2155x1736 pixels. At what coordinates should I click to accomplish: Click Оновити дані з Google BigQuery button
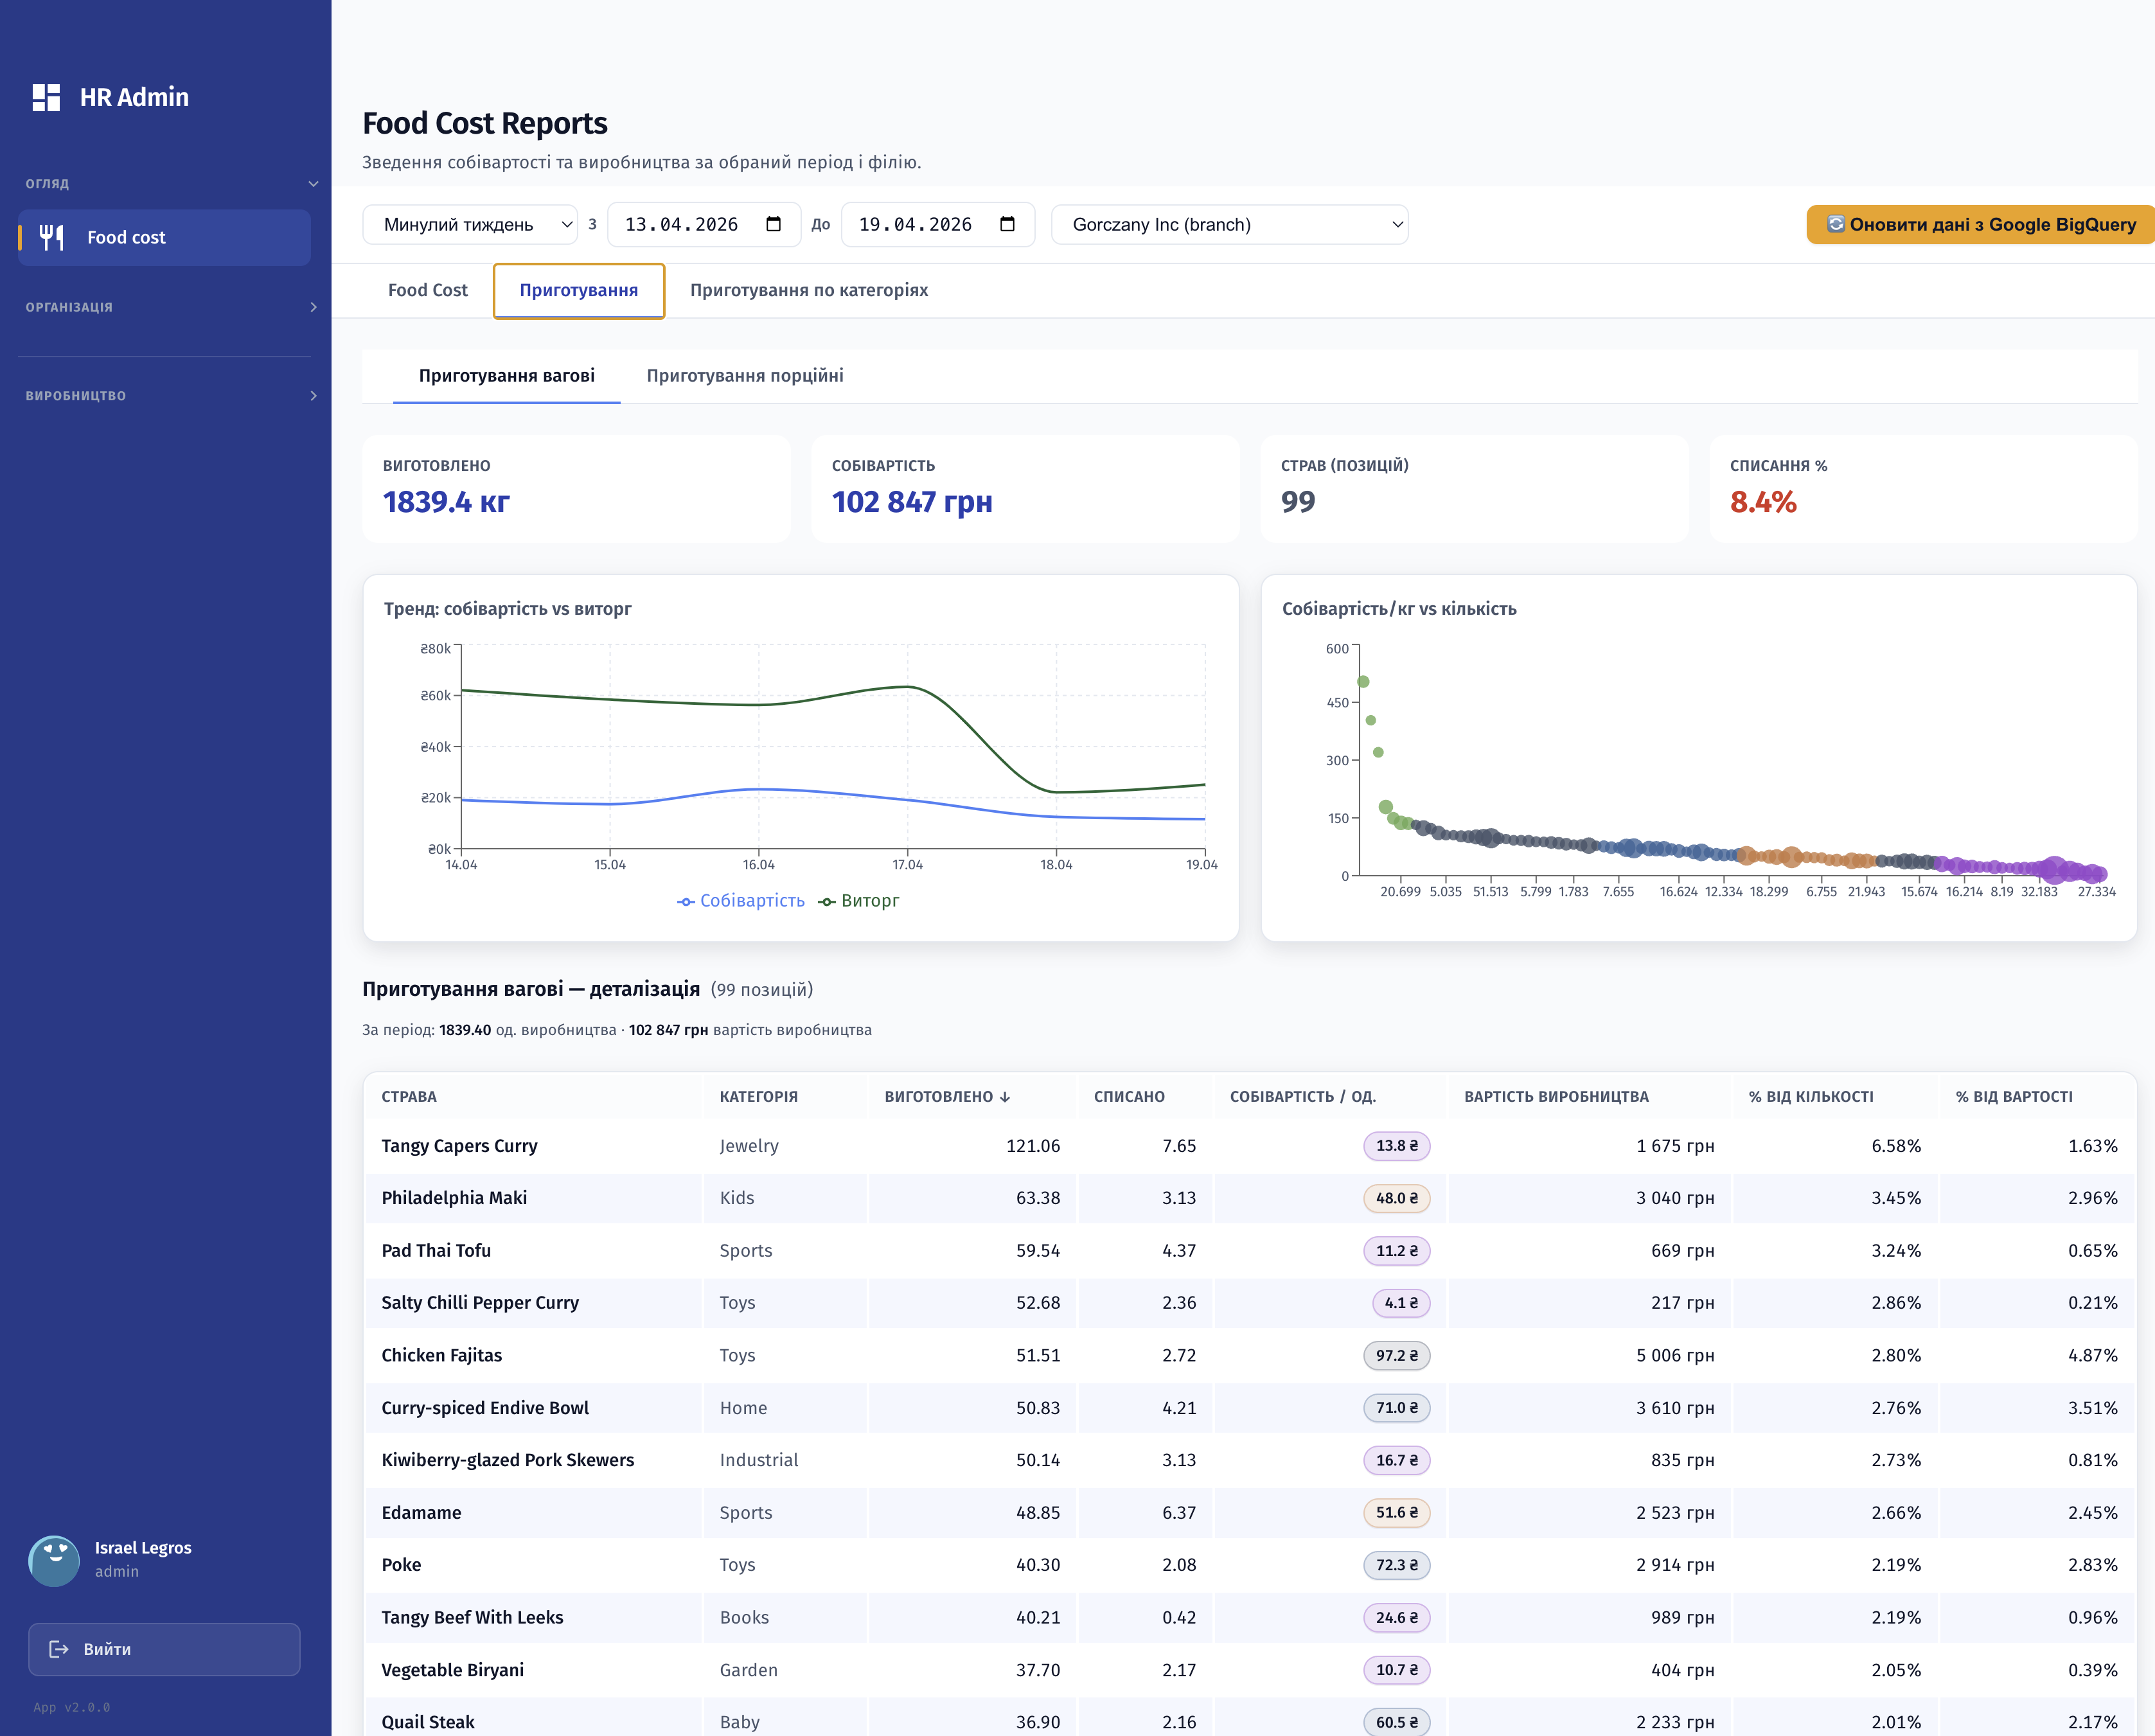(x=1980, y=224)
